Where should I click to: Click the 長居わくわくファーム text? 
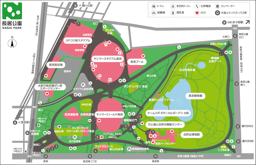pyautogui.click(x=161, y=100)
